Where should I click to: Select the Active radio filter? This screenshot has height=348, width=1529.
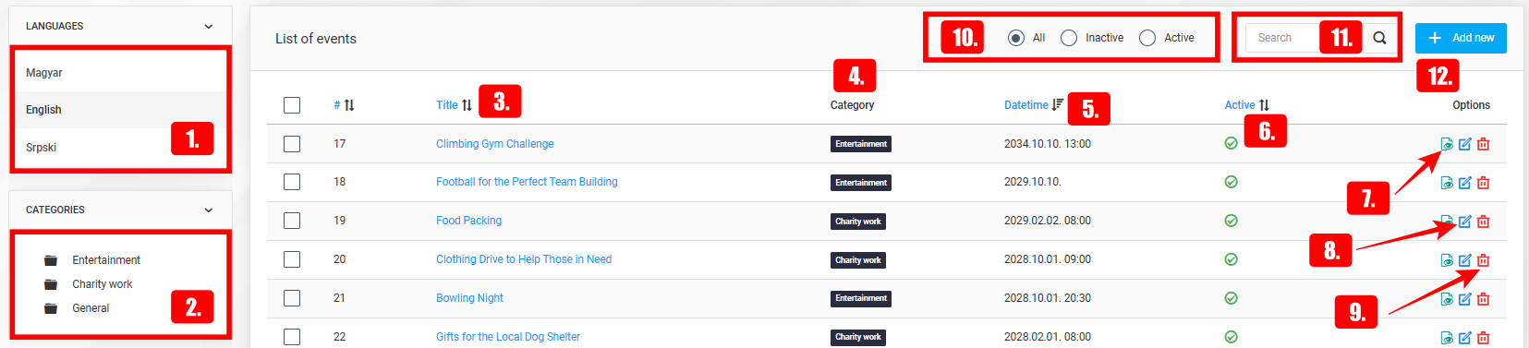coord(1147,38)
